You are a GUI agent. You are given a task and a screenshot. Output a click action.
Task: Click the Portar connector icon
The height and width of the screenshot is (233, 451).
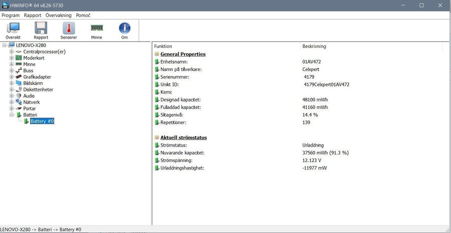[x=19, y=108]
